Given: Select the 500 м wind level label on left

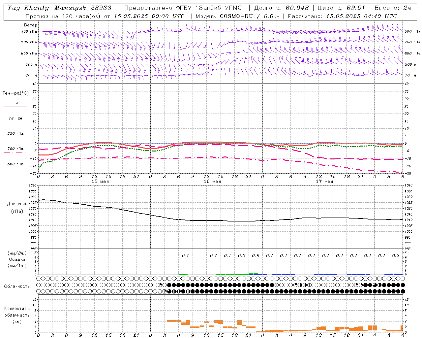Looking at the screenshot, I should pyautogui.click(x=31, y=64).
